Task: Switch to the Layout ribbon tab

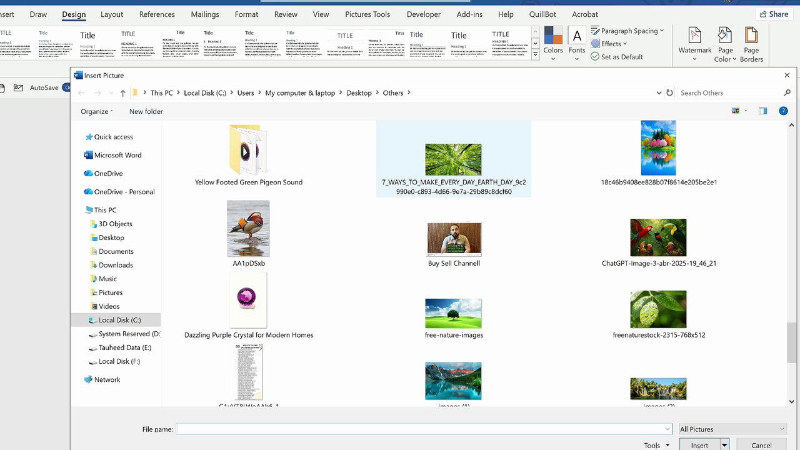Action: (112, 14)
